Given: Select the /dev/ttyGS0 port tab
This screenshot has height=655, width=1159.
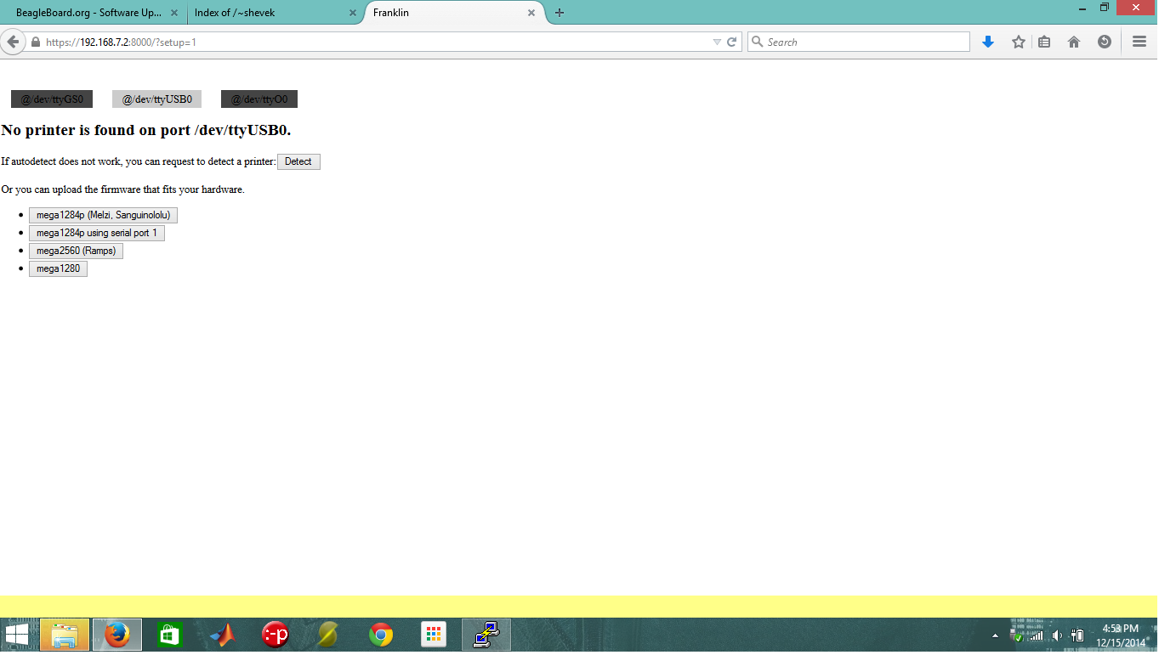Looking at the screenshot, I should (52, 99).
